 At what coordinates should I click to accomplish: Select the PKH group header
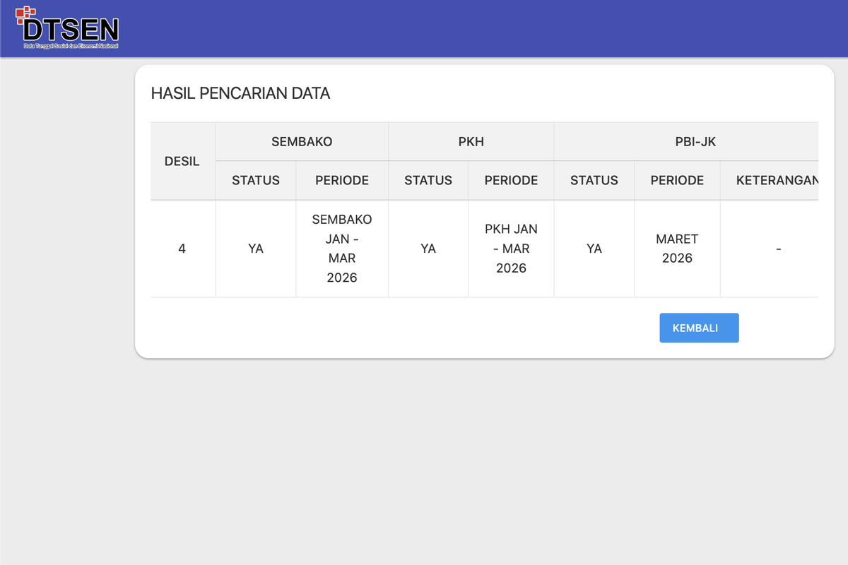471,141
